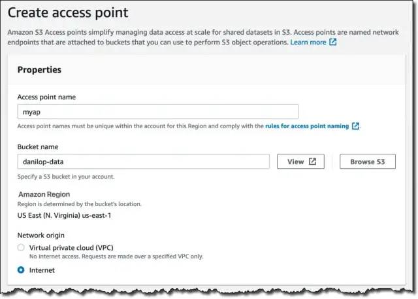Focus the Bucket name field containing danilop-data
The image size is (418, 299).
point(143,162)
